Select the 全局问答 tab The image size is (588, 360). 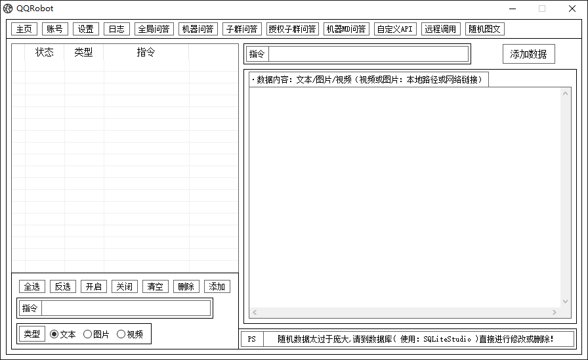tap(154, 29)
